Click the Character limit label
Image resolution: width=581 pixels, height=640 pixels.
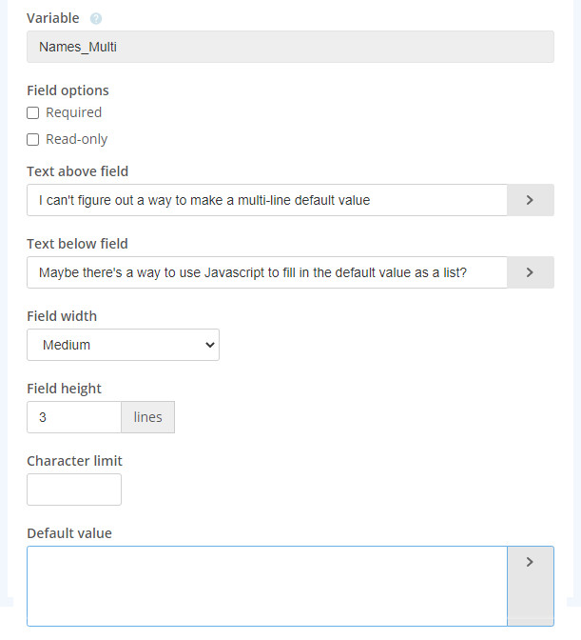click(74, 461)
